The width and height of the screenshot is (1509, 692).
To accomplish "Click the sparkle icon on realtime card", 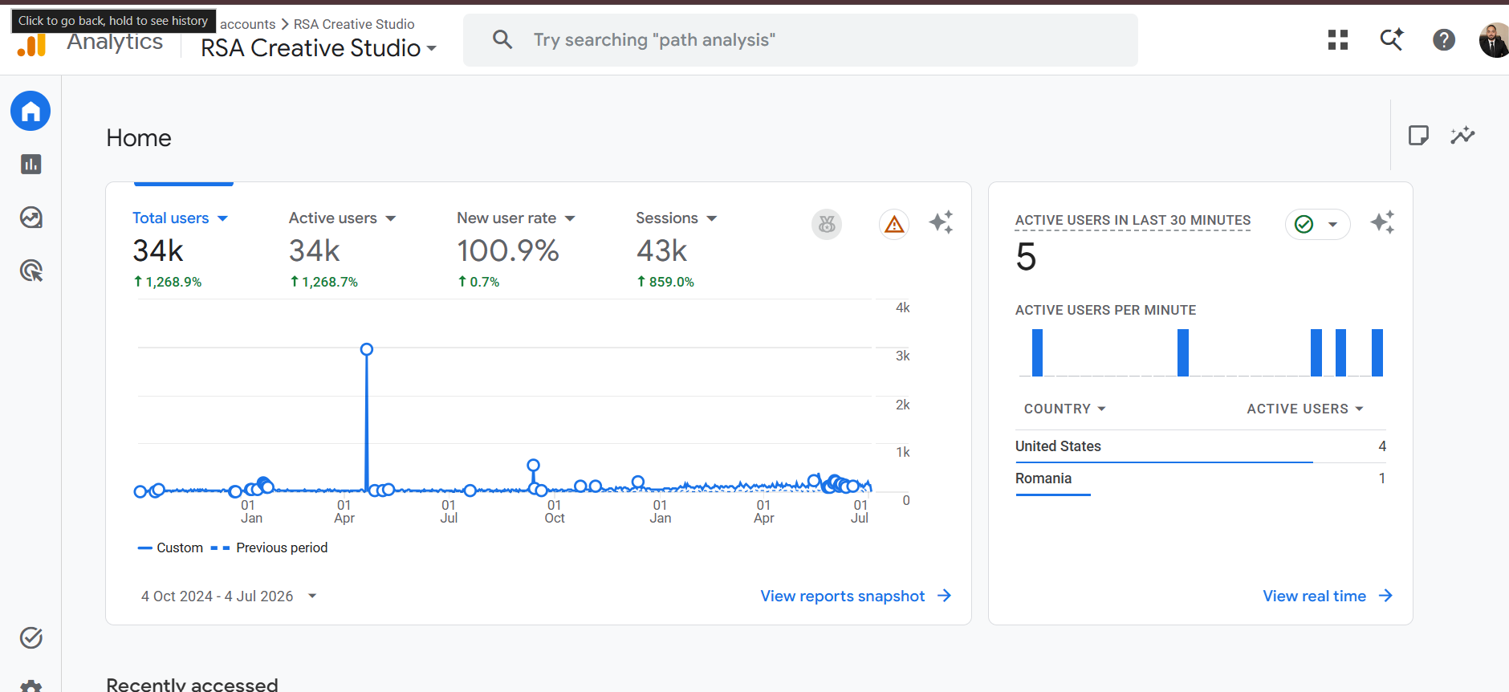I will tap(1382, 222).
